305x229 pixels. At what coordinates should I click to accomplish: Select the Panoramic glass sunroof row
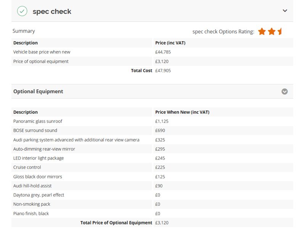point(38,121)
